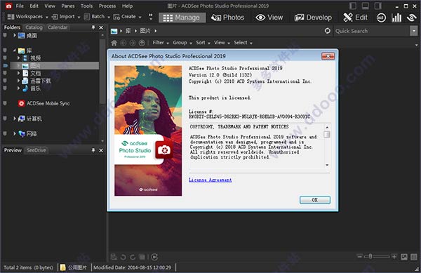Expand the 桌面 tree node
Image resolution: width=421 pixels, height=273 pixels.
click(15, 35)
